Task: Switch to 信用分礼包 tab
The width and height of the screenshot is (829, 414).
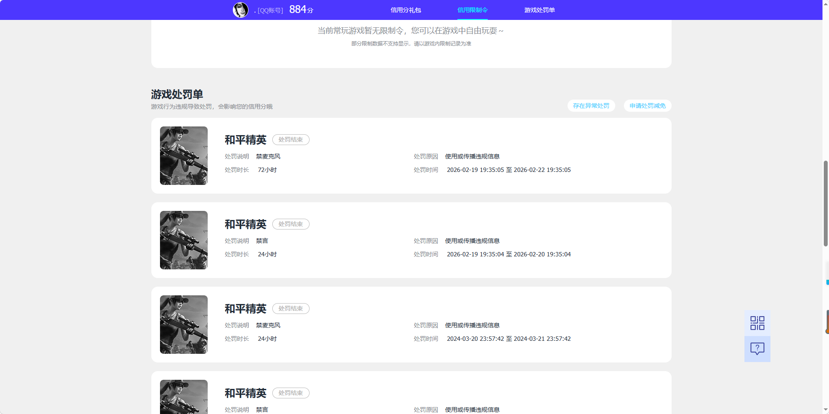Action: 406,10
